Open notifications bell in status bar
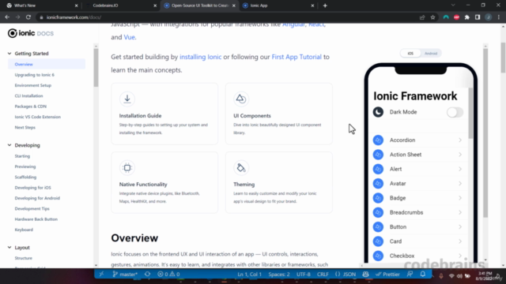Viewport: 506px width, 284px height. (423, 275)
